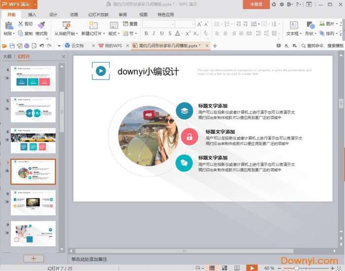Toggle Bold formatting
Image resolution: width=345 pixels, height=271 pixels.
point(146,34)
